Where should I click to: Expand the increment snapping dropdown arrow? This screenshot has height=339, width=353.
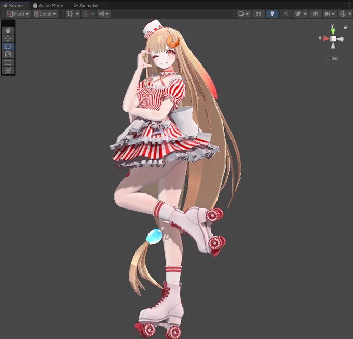[x=107, y=14]
